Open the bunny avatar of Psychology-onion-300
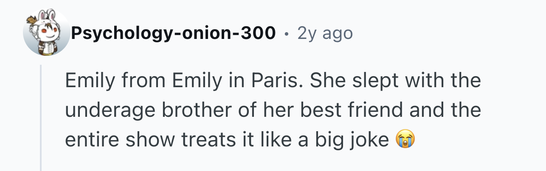This screenshot has width=546, height=171. point(46,33)
